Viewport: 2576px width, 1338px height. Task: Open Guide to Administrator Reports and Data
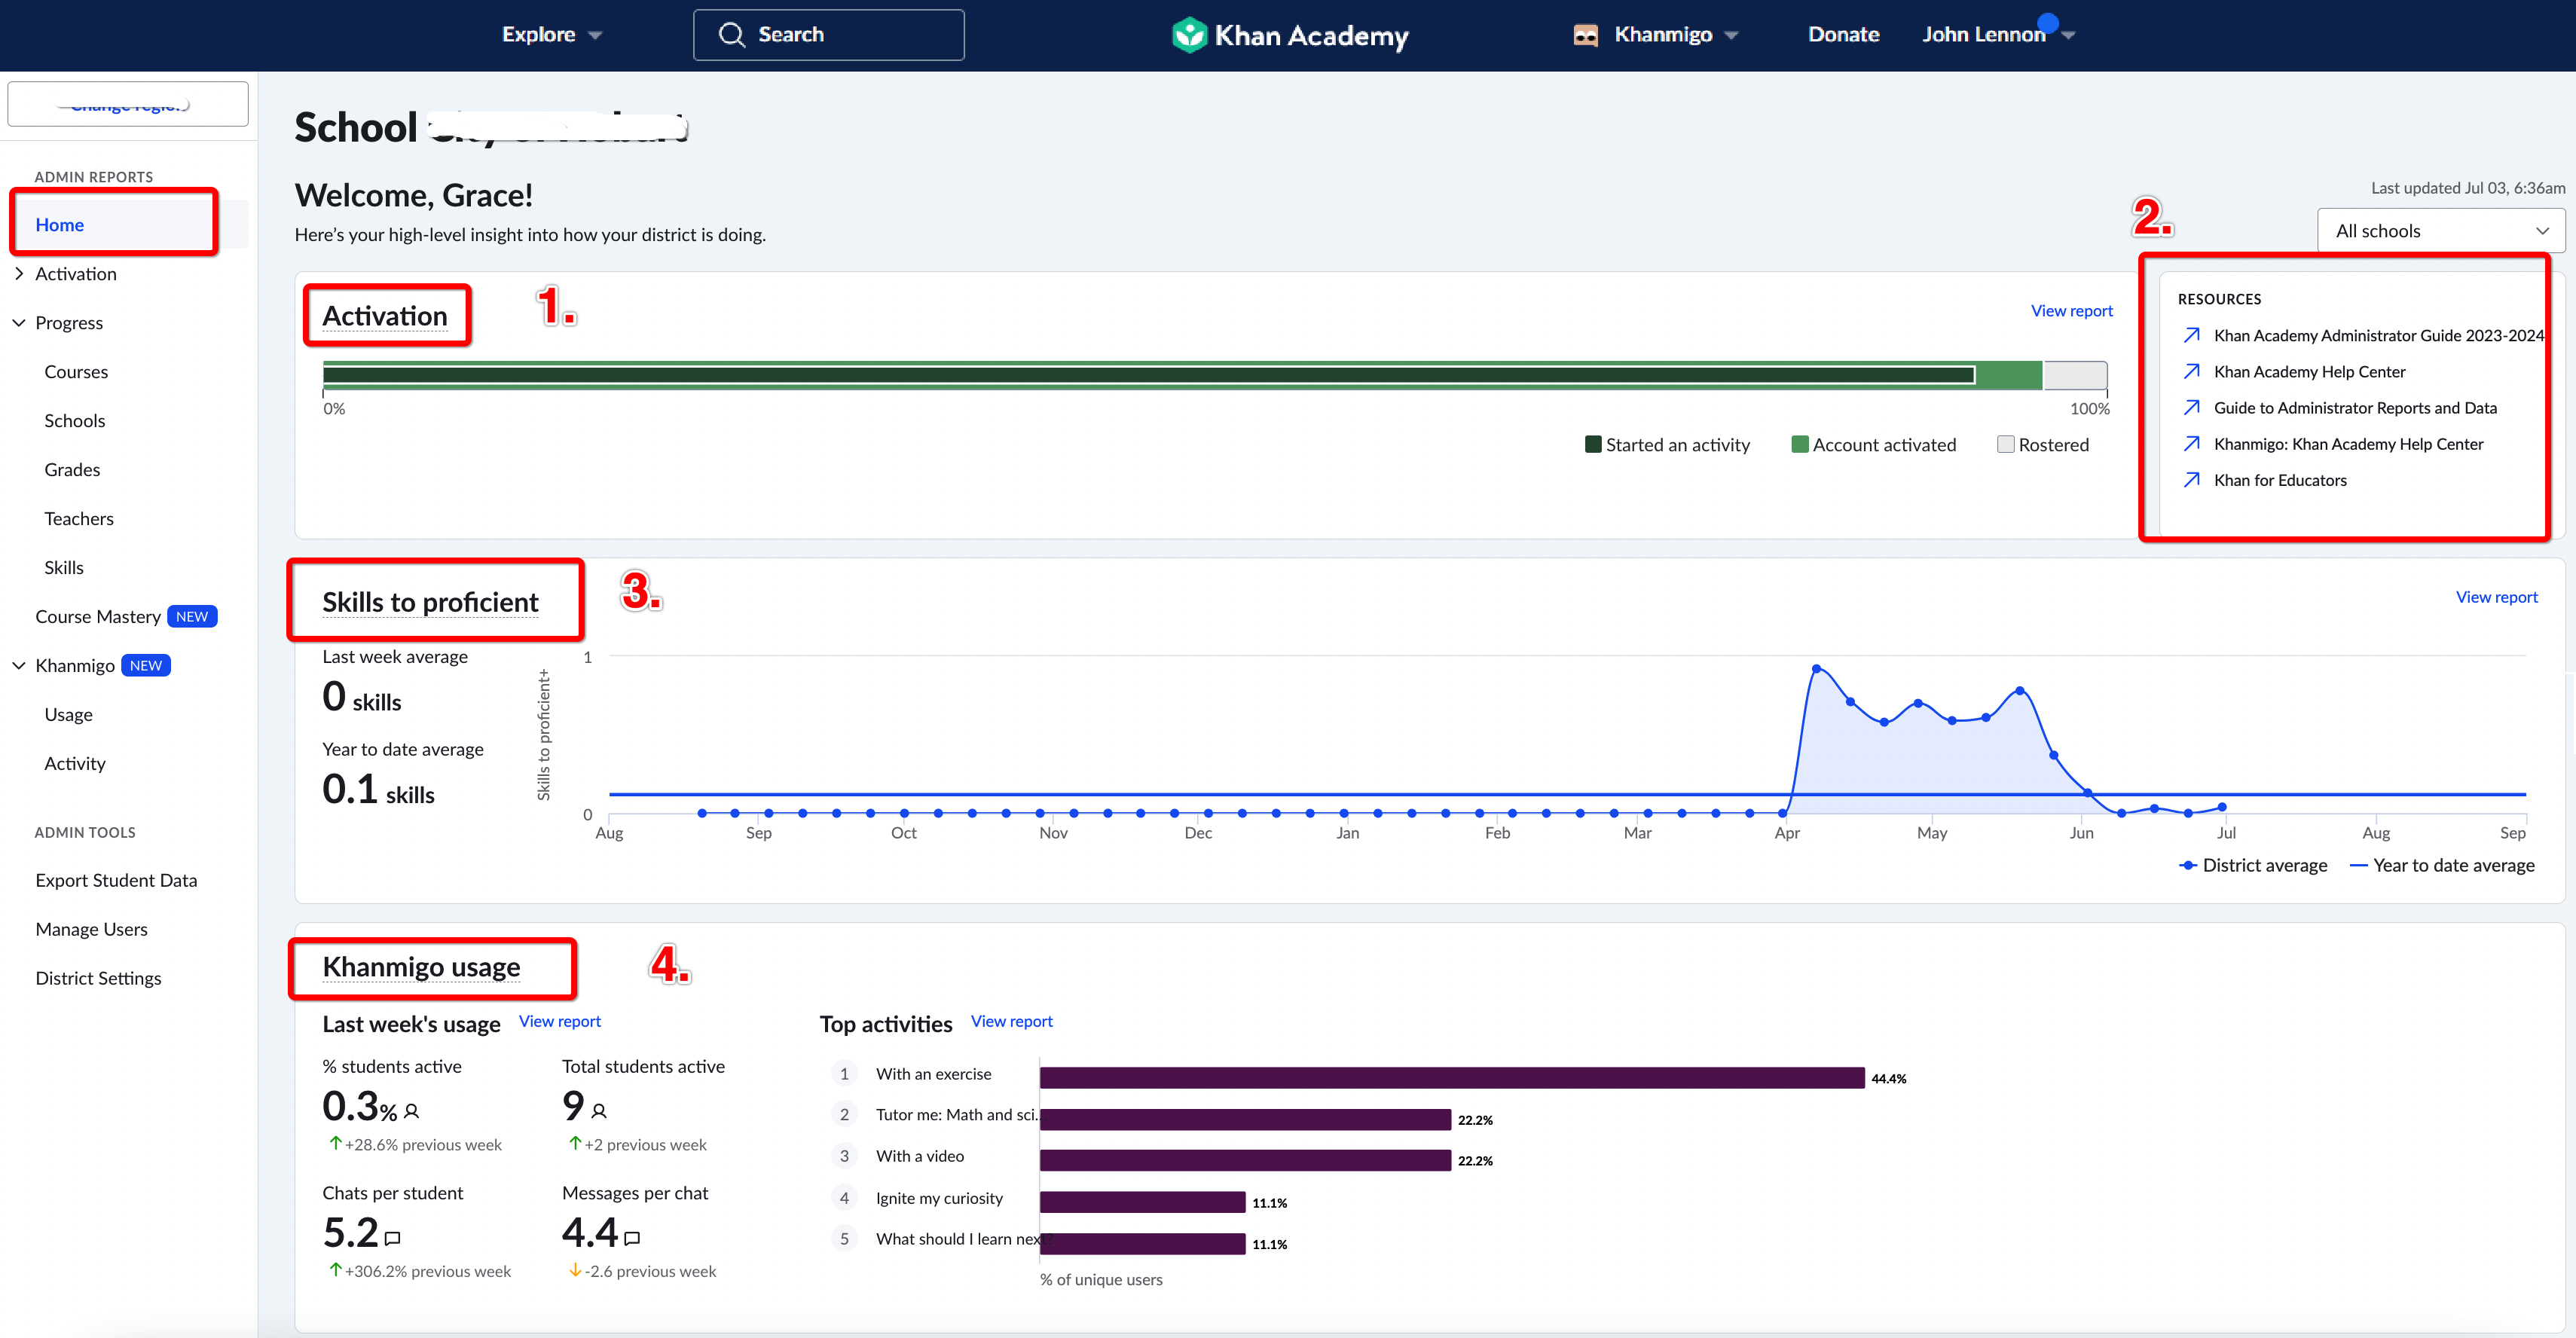(x=2355, y=407)
